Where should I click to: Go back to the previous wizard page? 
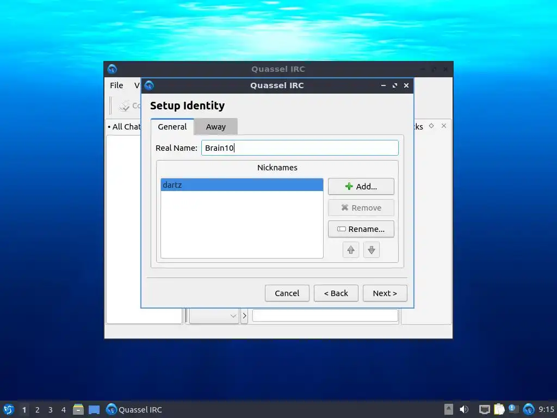click(336, 293)
